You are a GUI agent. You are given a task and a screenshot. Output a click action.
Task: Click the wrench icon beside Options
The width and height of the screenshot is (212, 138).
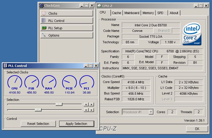pos(44,35)
